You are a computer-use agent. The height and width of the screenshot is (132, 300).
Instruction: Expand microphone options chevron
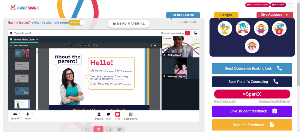[32, 113]
